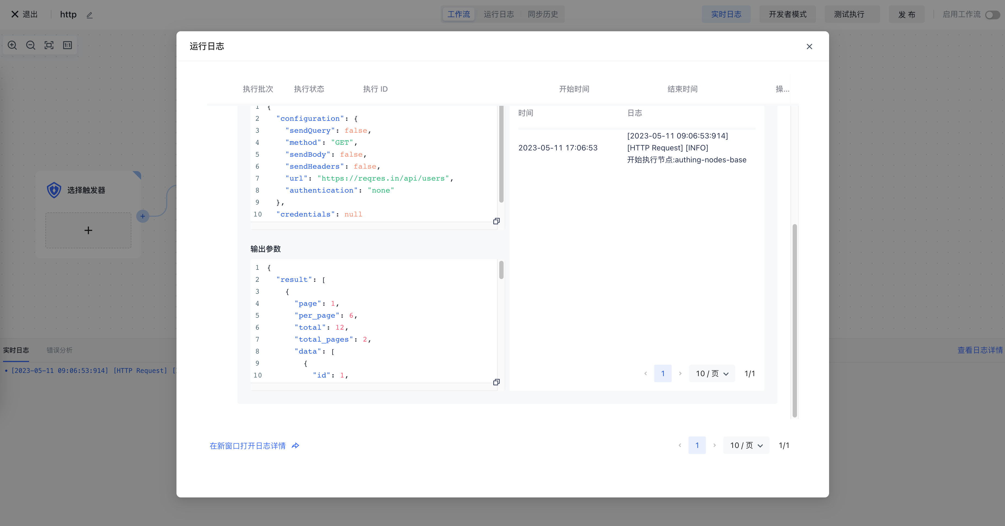
Task: Click the dialog's vertical scrollbar thumb
Action: tap(794, 320)
